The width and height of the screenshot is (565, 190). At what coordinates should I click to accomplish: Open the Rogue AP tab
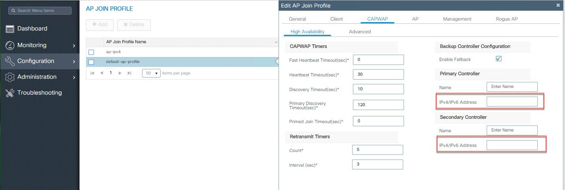tap(506, 19)
